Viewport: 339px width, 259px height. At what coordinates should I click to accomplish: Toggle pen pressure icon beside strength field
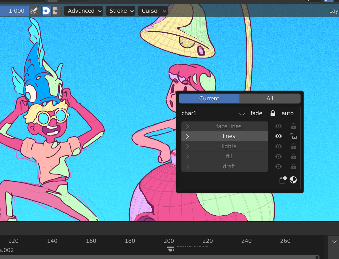tap(34, 11)
